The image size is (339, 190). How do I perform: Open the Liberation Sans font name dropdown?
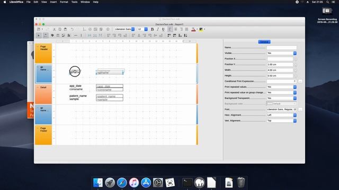pyautogui.click(x=133, y=29)
